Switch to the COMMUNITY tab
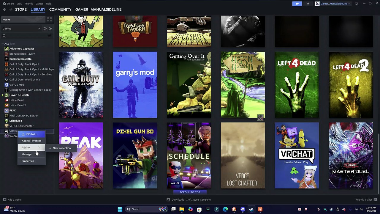380x214 pixels. [x=60, y=10]
